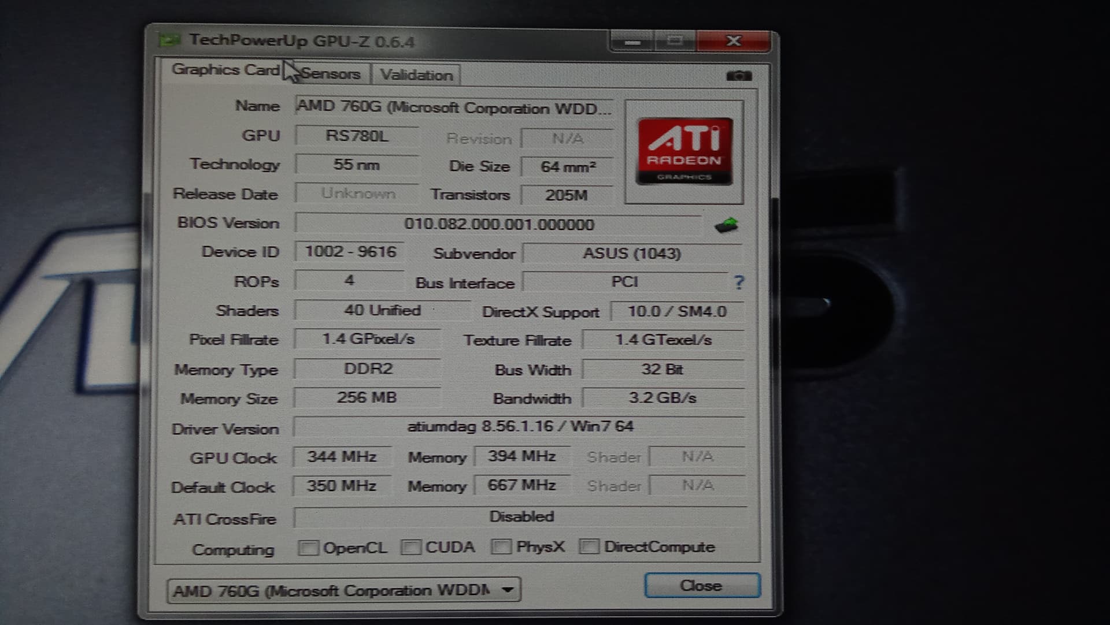Toggle the PhysX checkbox
Image resolution: width=1110 pixels, height=625 pixels.
[x=501, y=546]
